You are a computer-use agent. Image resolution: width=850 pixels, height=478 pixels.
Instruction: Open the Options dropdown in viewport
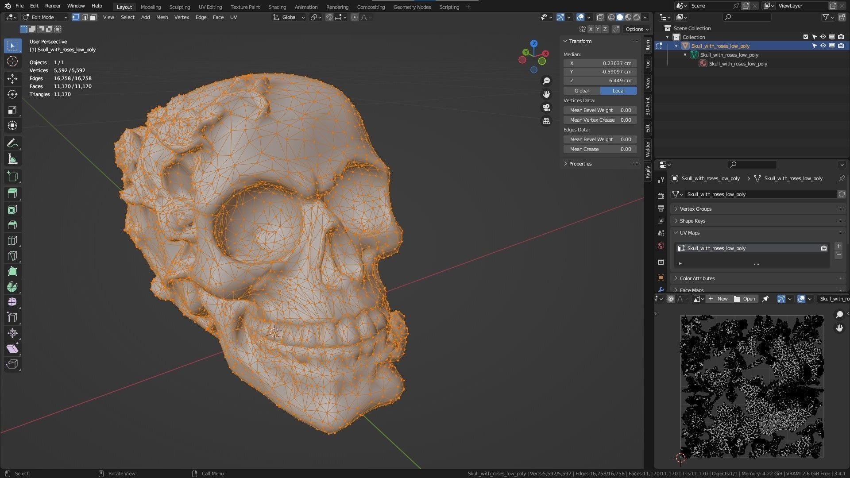tap(637, 29)
